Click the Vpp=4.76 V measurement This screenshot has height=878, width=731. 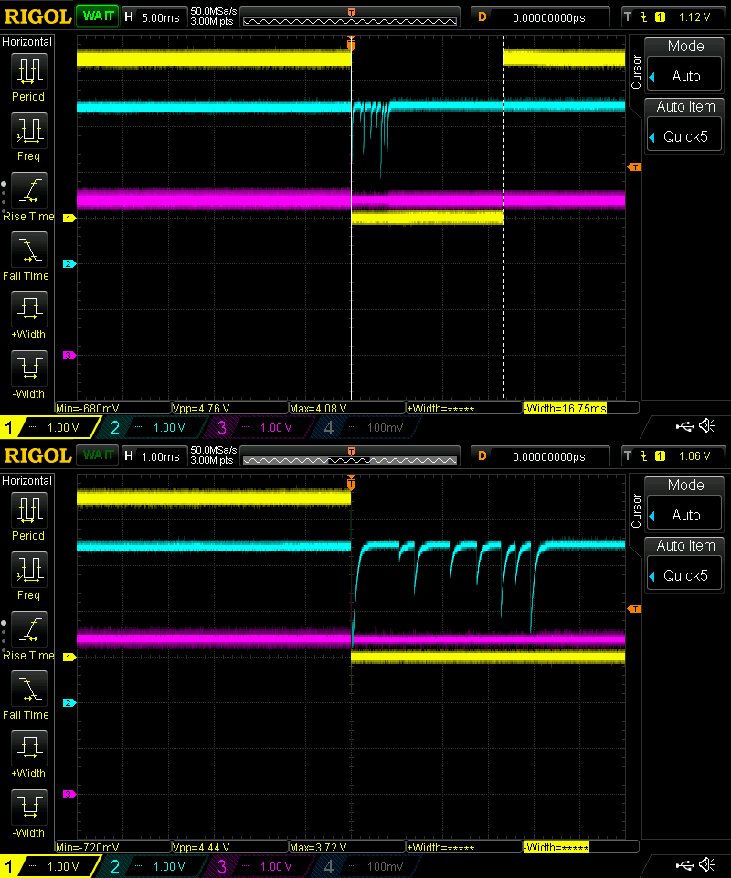coord(201,408)
